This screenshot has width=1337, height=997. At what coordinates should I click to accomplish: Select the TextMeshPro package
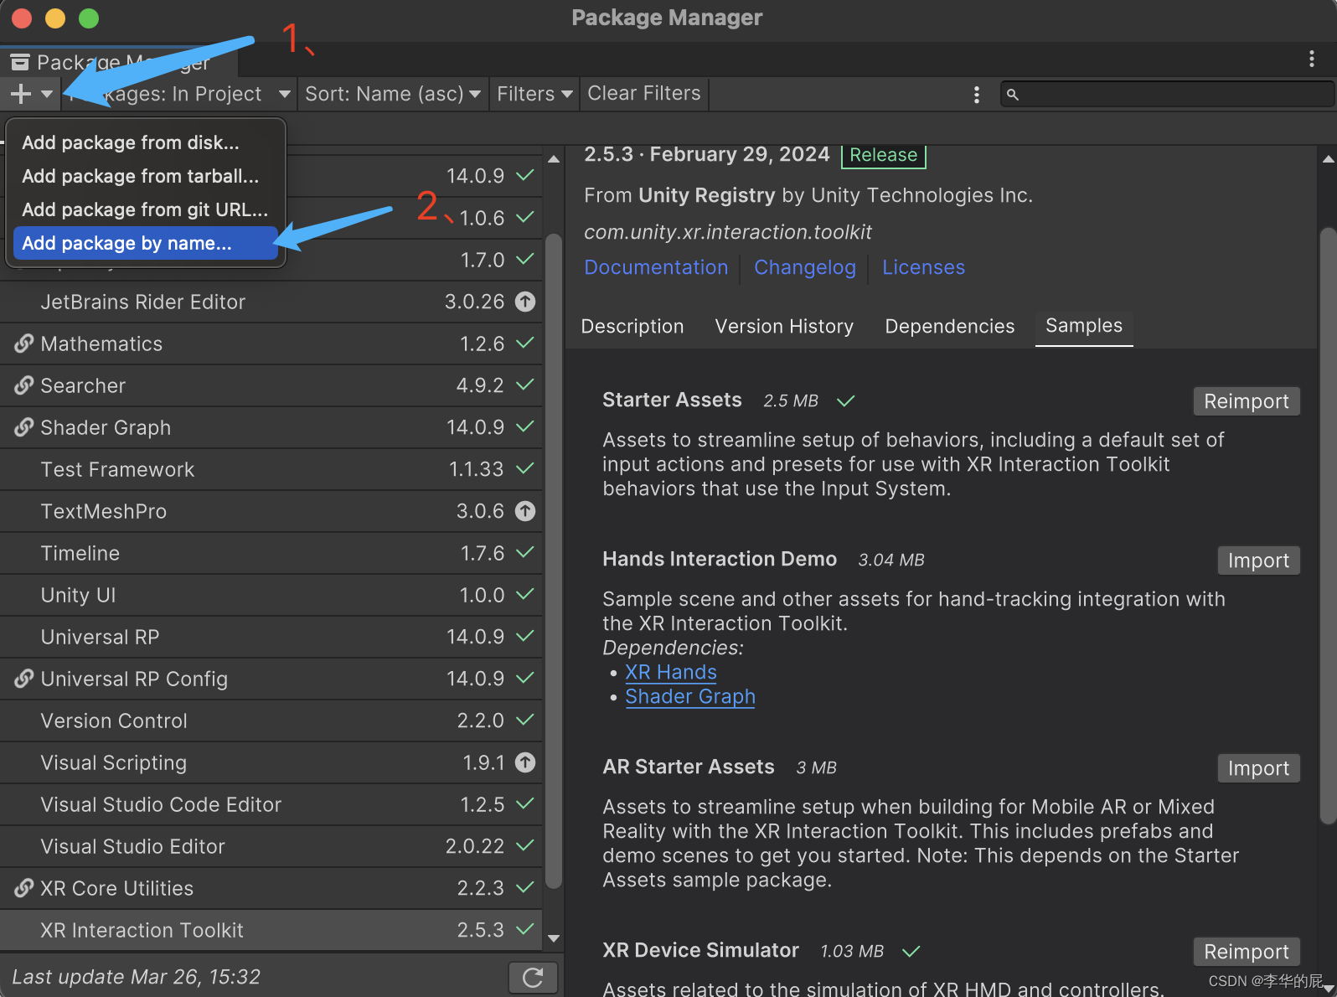click(271, 511)
